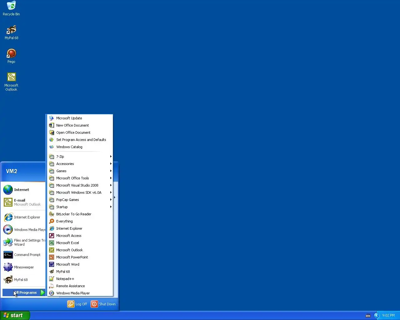Open Internet Explorer in Start menu left pane
Screen dimensions: 400x320
[24, 217]
